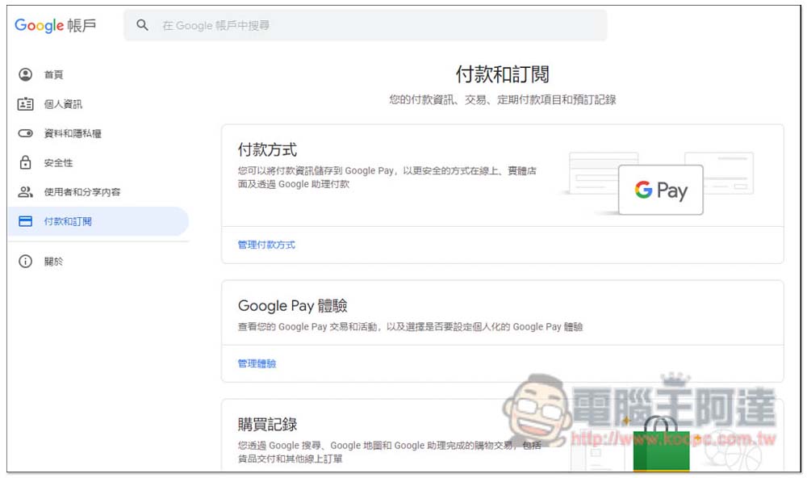Click the G Pay card illustration
This screenshot has width=807, height=478.
[x=660, y=190]
